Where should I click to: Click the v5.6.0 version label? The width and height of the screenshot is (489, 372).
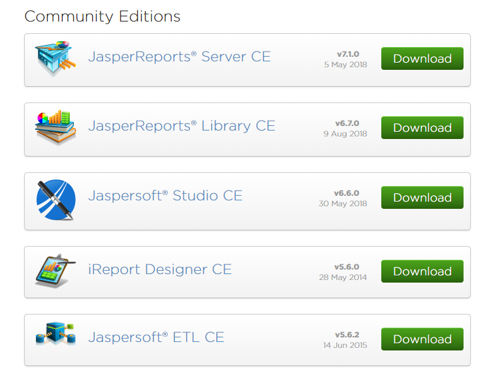click(x=347, y=267)
